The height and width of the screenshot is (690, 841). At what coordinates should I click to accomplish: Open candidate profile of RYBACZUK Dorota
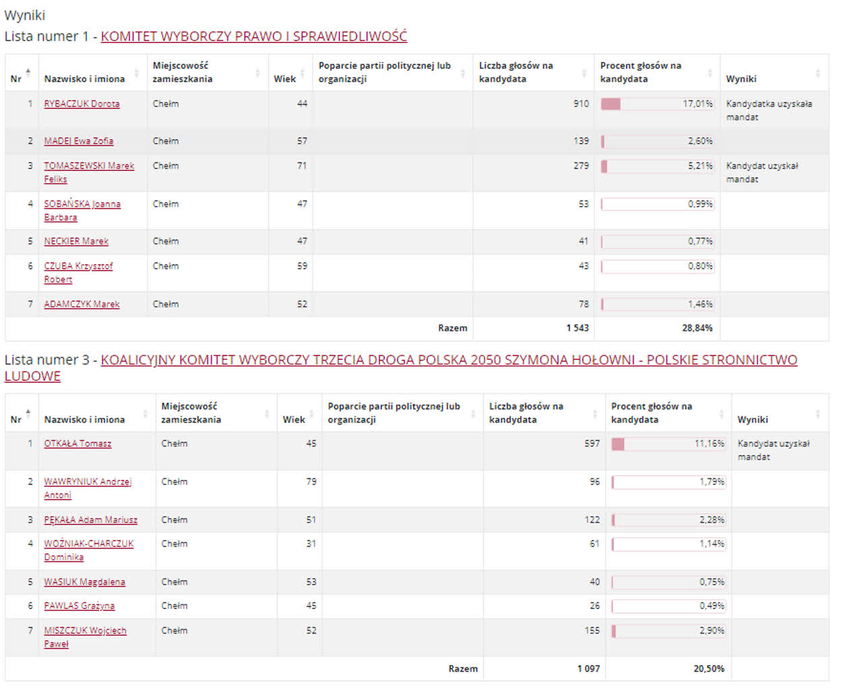(x=82, y=104)
